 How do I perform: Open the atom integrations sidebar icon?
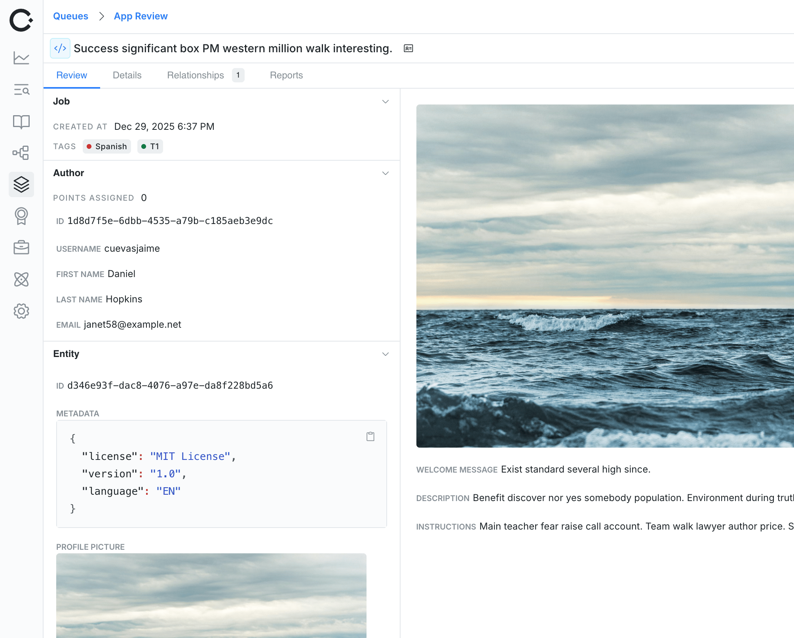[x=21, y=279]
